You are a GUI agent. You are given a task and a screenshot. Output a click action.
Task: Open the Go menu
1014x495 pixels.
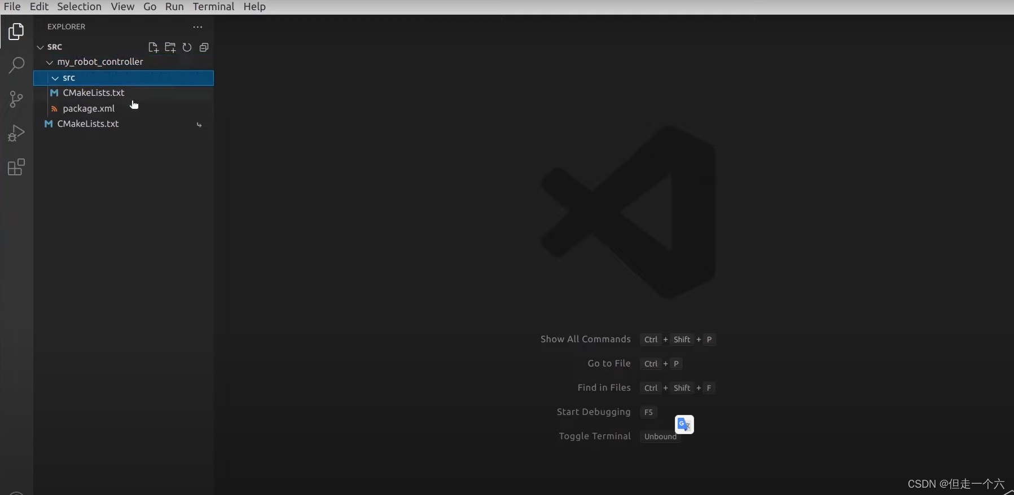(x=150, y=7)
